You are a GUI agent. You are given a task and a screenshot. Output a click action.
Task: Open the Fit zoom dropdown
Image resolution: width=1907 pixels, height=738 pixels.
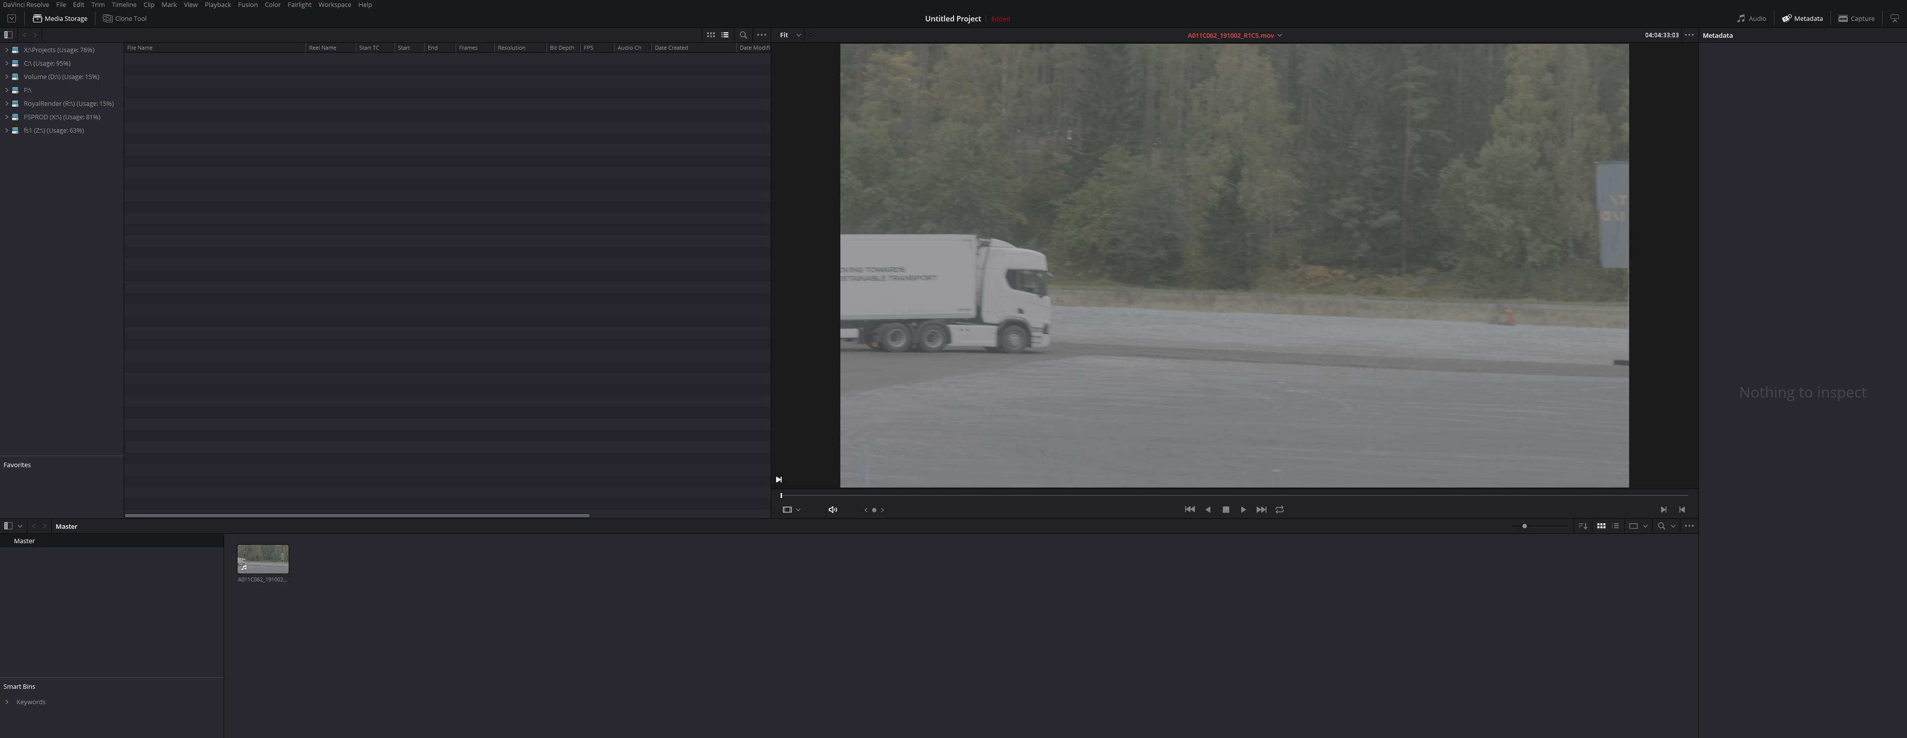pyautogui.click(x=790, y=35)
